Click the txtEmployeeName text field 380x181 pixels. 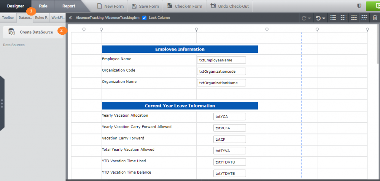221,60
